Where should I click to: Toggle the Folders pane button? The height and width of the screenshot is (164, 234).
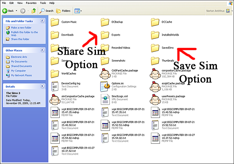63,11
